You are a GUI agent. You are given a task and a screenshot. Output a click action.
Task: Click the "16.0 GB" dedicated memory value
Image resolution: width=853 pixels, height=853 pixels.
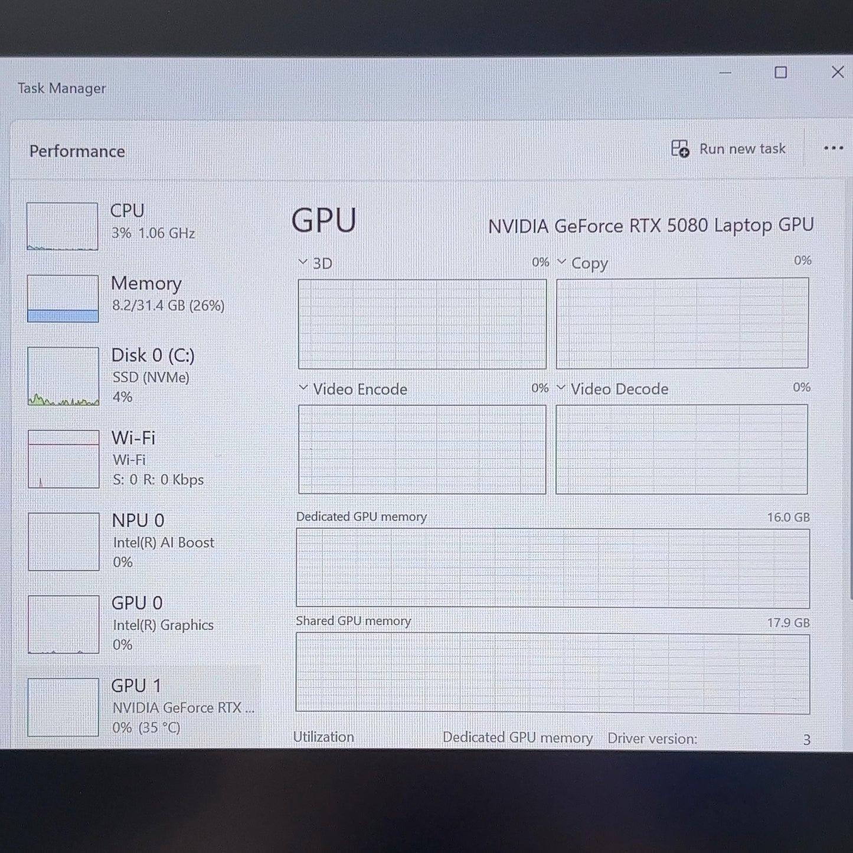(x=788, y=517)
